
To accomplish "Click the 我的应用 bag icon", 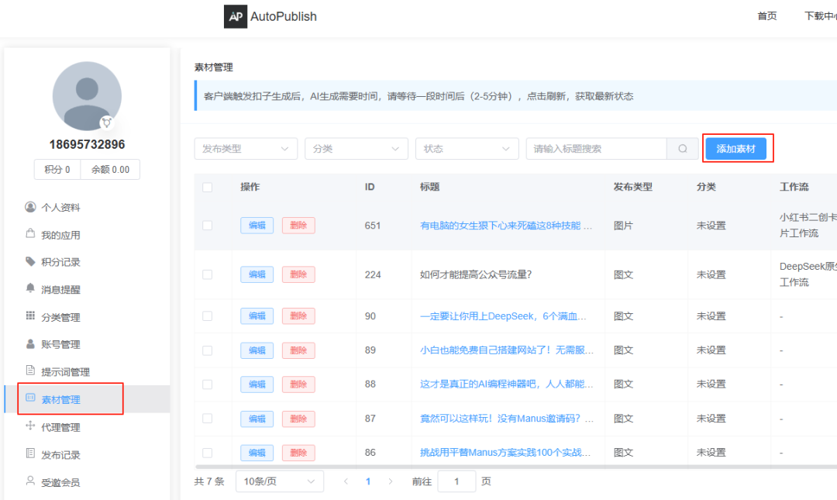I will tap(30, 234).
